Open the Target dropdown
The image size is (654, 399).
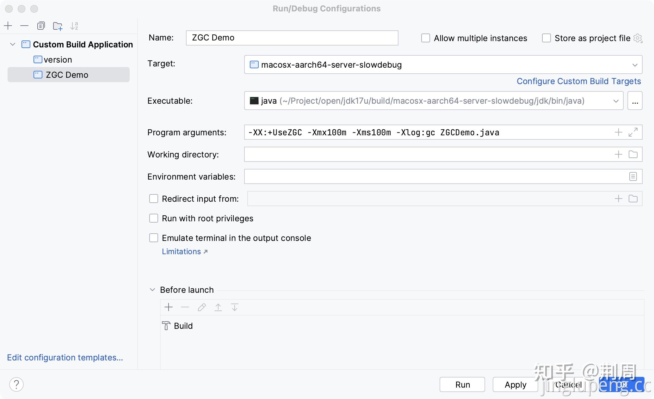(x=634, y=65)
